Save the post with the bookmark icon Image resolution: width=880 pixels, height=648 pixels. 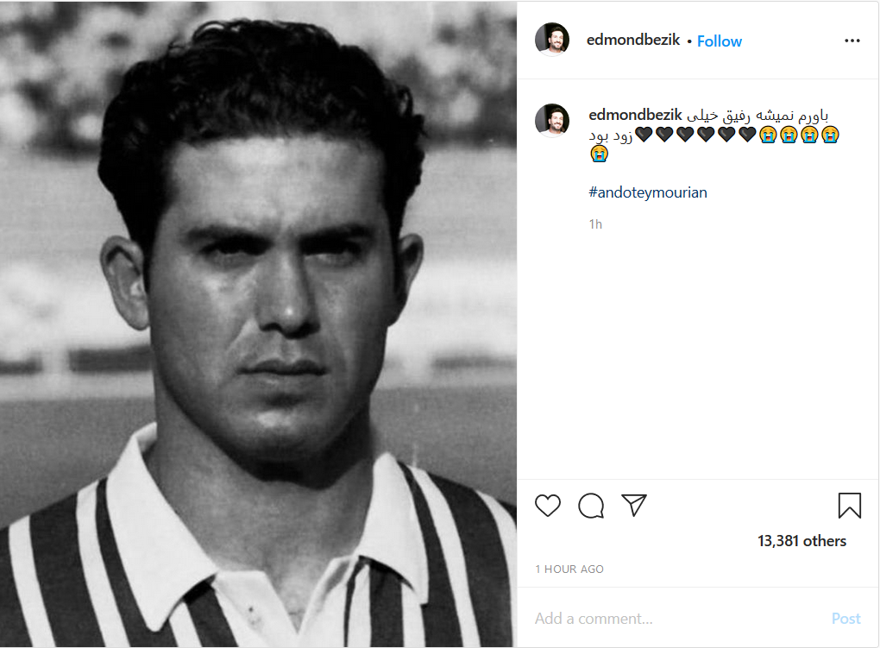pyautogui.click(x=850, y=506)
